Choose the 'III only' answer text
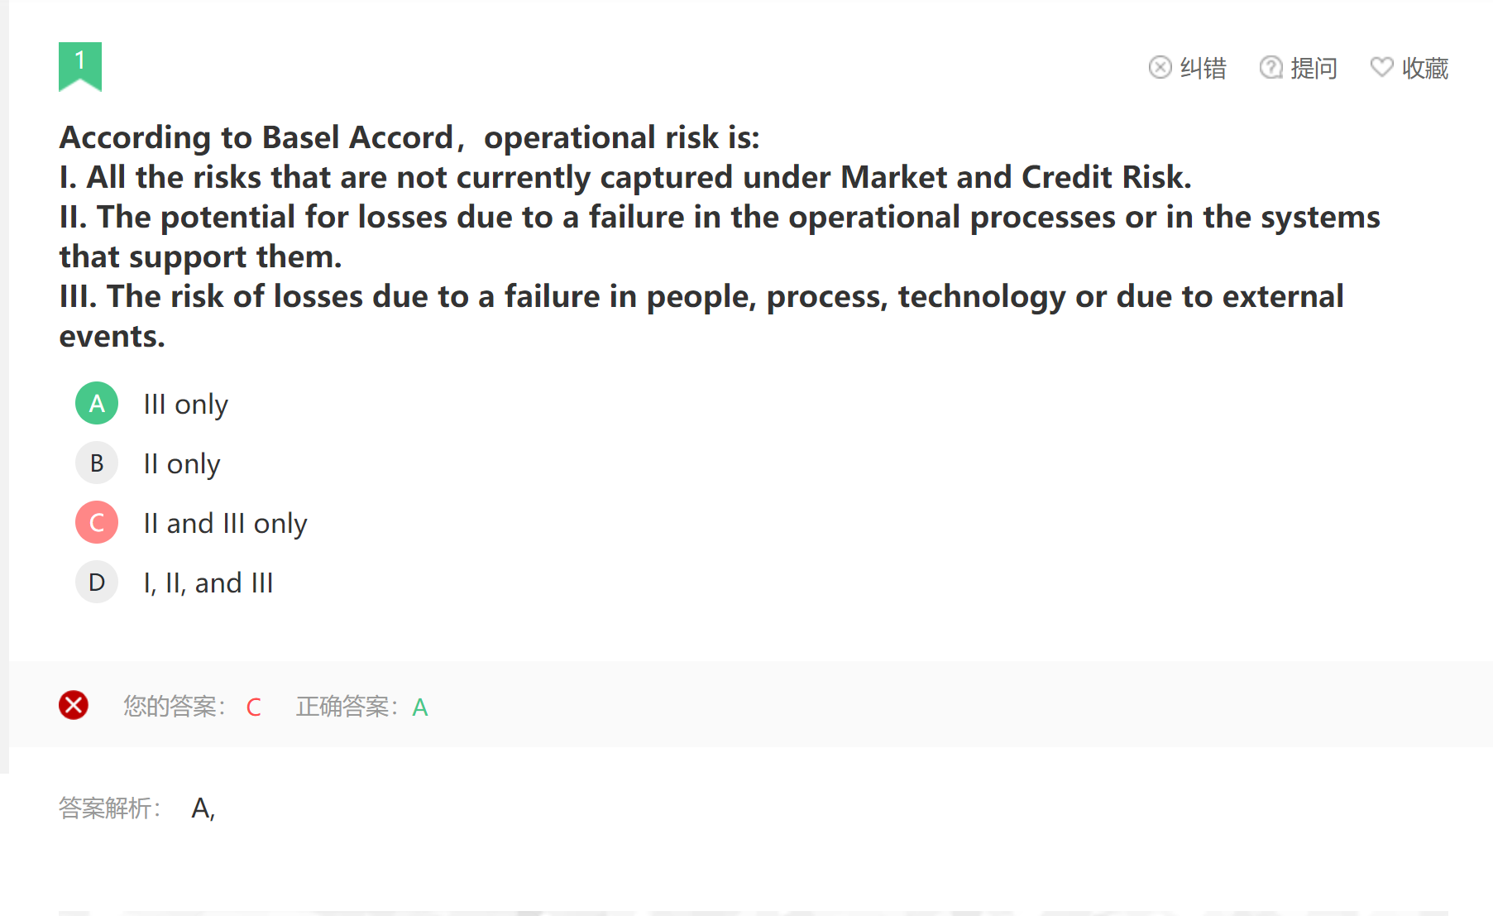 [185, 405]
